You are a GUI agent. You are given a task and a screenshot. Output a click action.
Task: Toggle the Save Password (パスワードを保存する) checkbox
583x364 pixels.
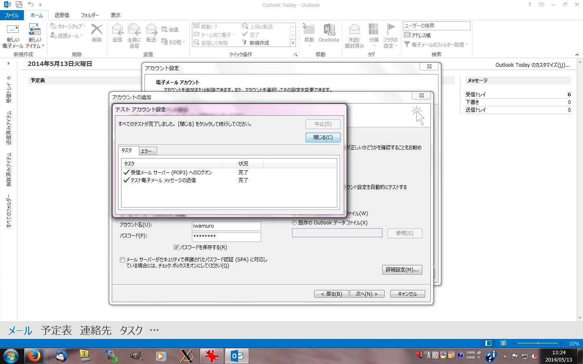point(176,248)
